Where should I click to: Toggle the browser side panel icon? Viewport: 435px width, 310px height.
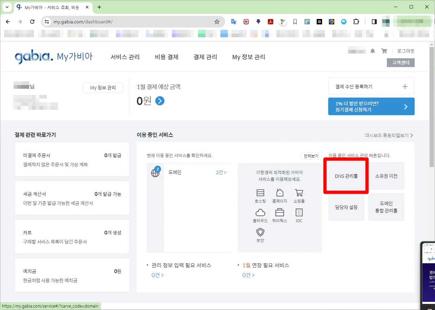pyautogui.click(x=374, y=22)
